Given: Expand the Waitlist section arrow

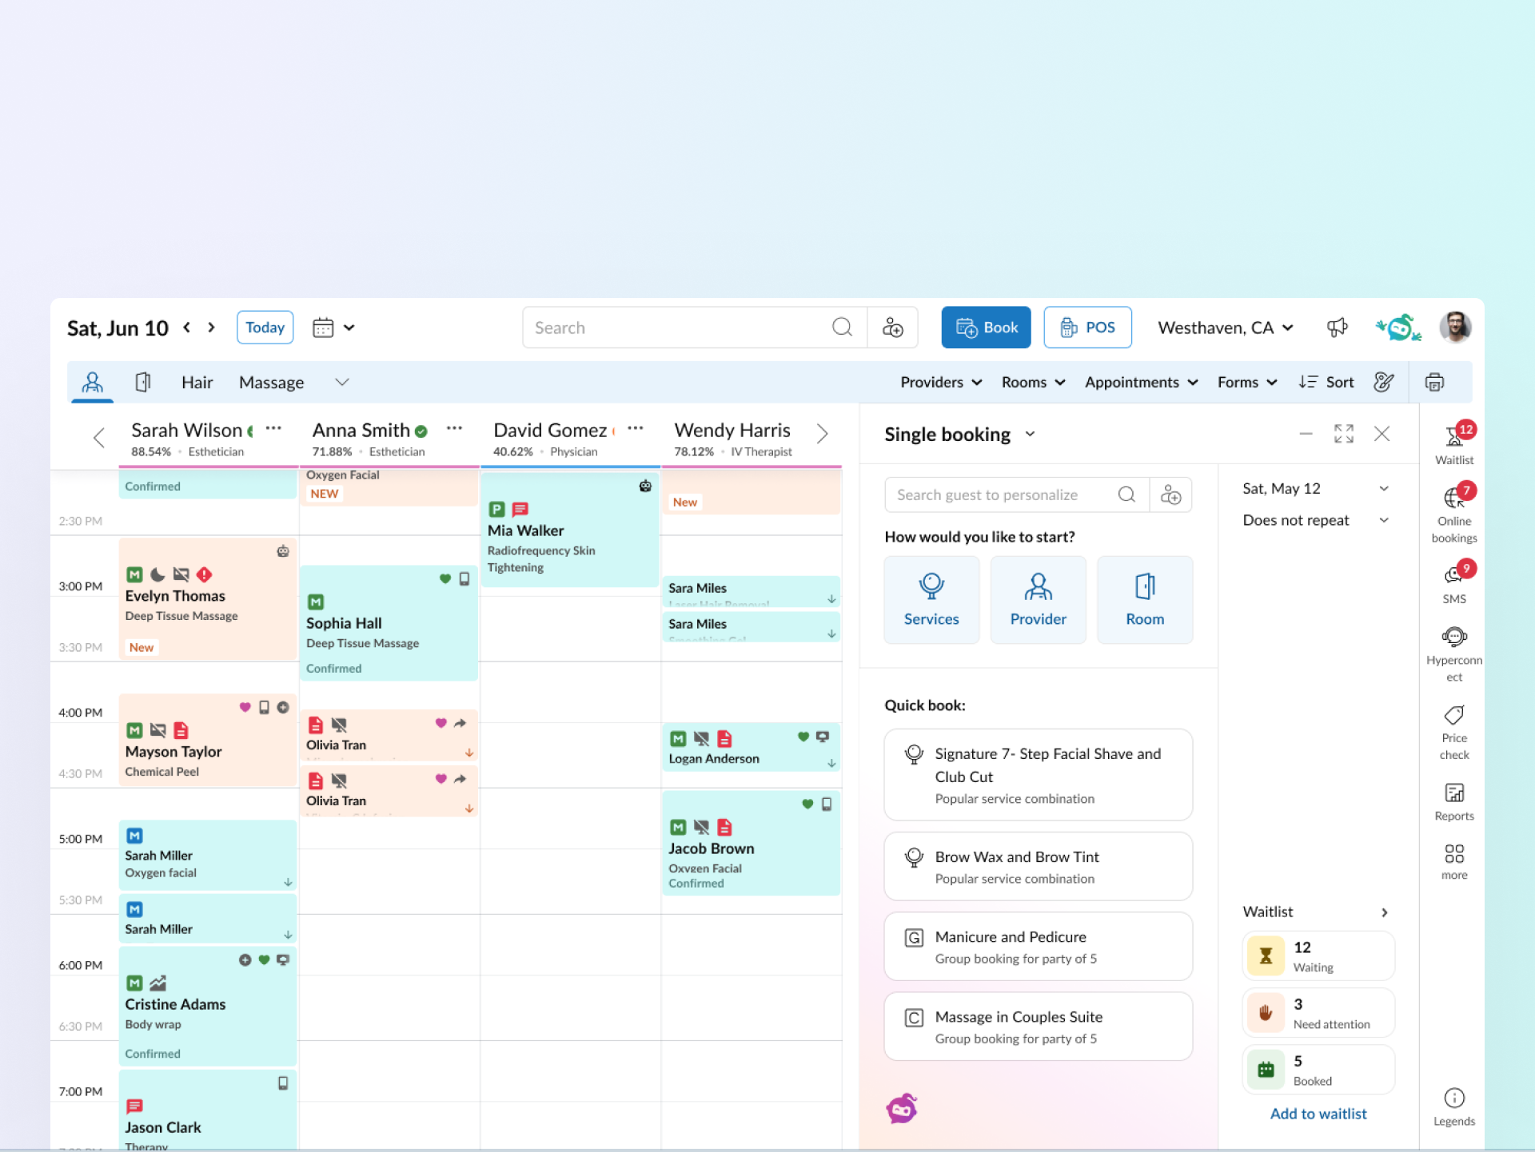Looking at the screenshot, I should pos(1384,912).
